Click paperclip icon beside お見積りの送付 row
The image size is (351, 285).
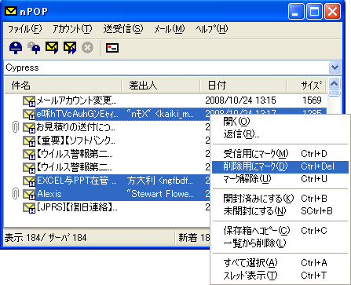[x=16, y=127]
